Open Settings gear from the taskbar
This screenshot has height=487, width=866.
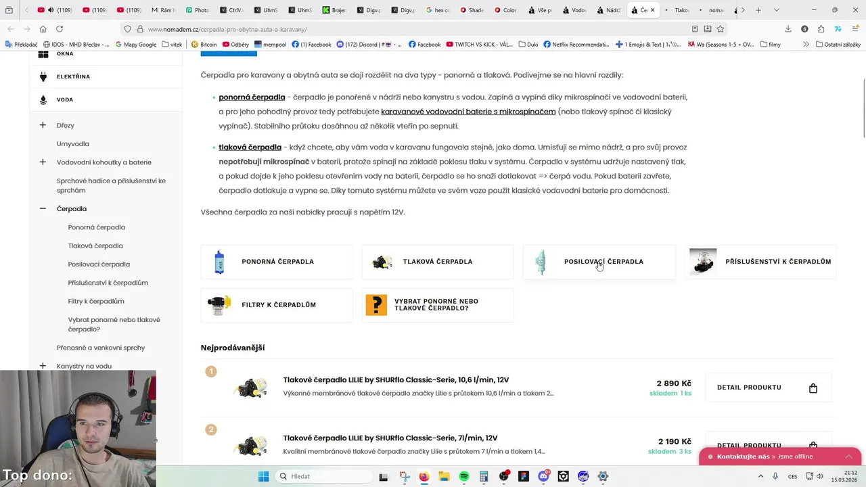pos(603,476)
